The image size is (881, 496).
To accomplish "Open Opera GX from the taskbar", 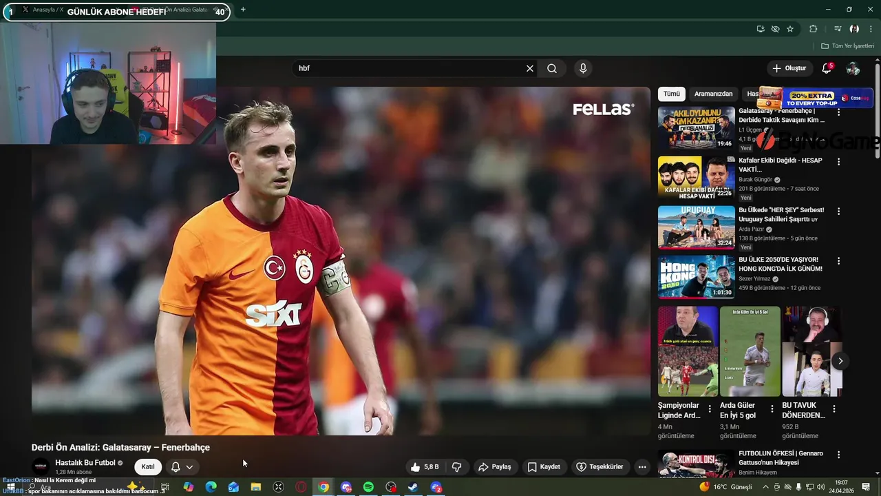I will pyautogui.click(x=301, y=487).
